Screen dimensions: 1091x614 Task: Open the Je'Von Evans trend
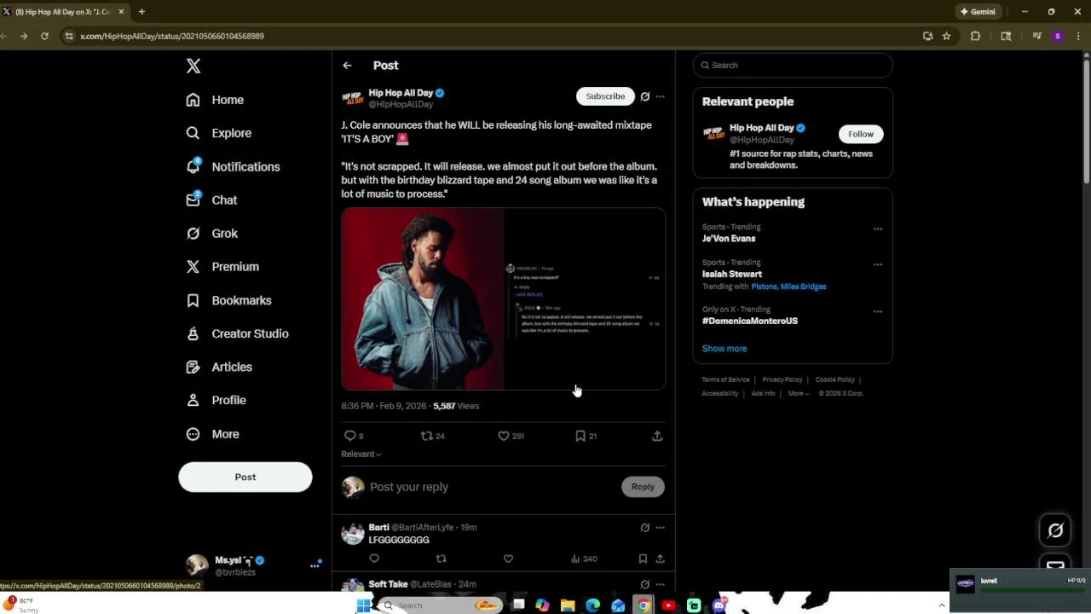(729, 239)
